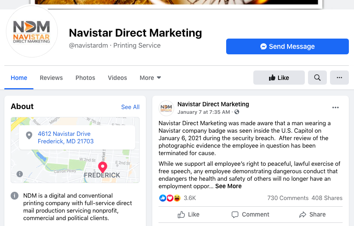Go to the Videos tab
This screenshot has height=226, width=354.
[117, 78]
